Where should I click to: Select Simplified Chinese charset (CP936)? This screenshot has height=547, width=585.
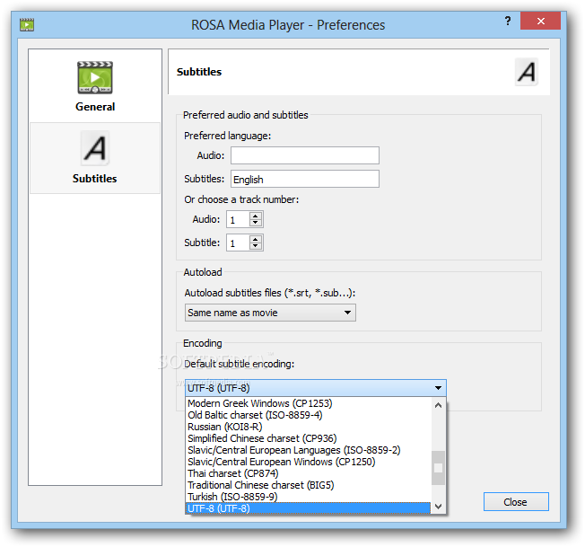point(308,438)
